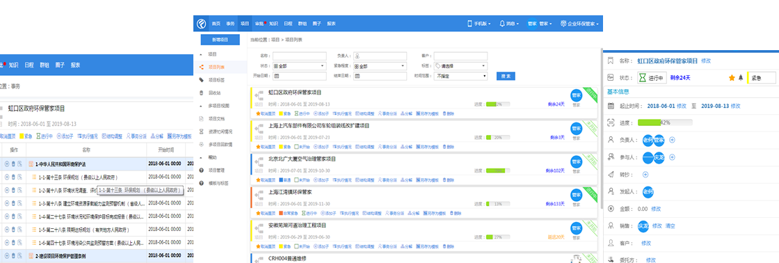The height and width of the screenshot is (263, 779).
Task: Open 上海江湾镇环保管家 project title
Action: click(290, 192)
